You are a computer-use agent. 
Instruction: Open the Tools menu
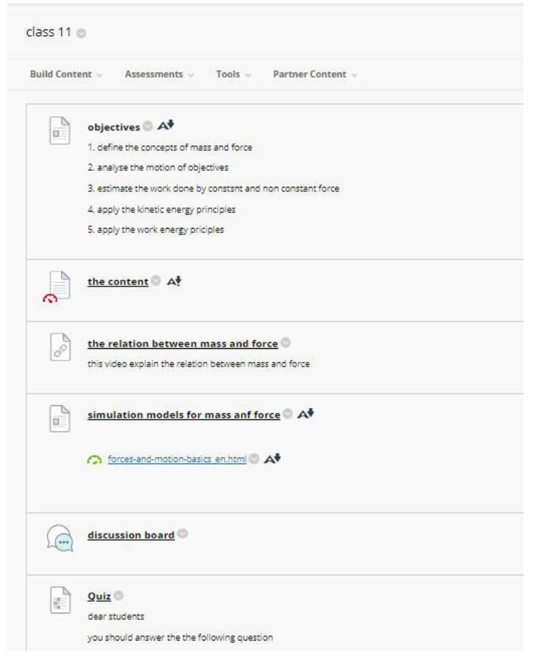pos(233,74)
